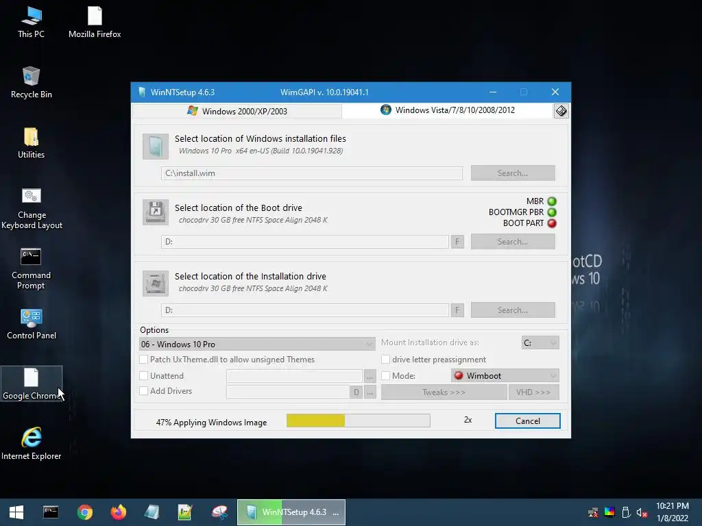Launch Chrome from the taskbar
This screenshot has height=526, width=702.
coord(84,512)
